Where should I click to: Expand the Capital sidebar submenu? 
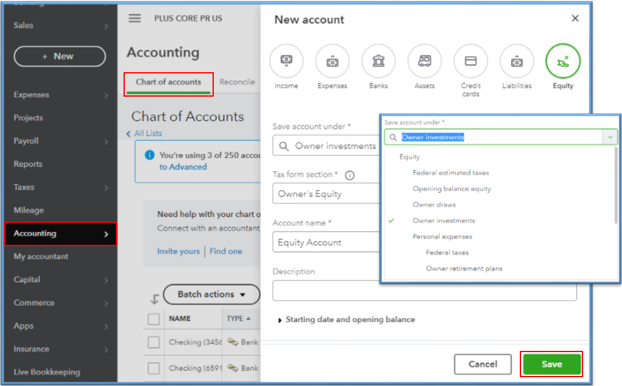(x=106, y=281)
